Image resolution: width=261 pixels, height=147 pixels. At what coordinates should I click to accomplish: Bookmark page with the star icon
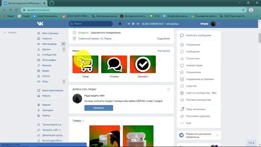pyautogui.click(x=243, y=10)
